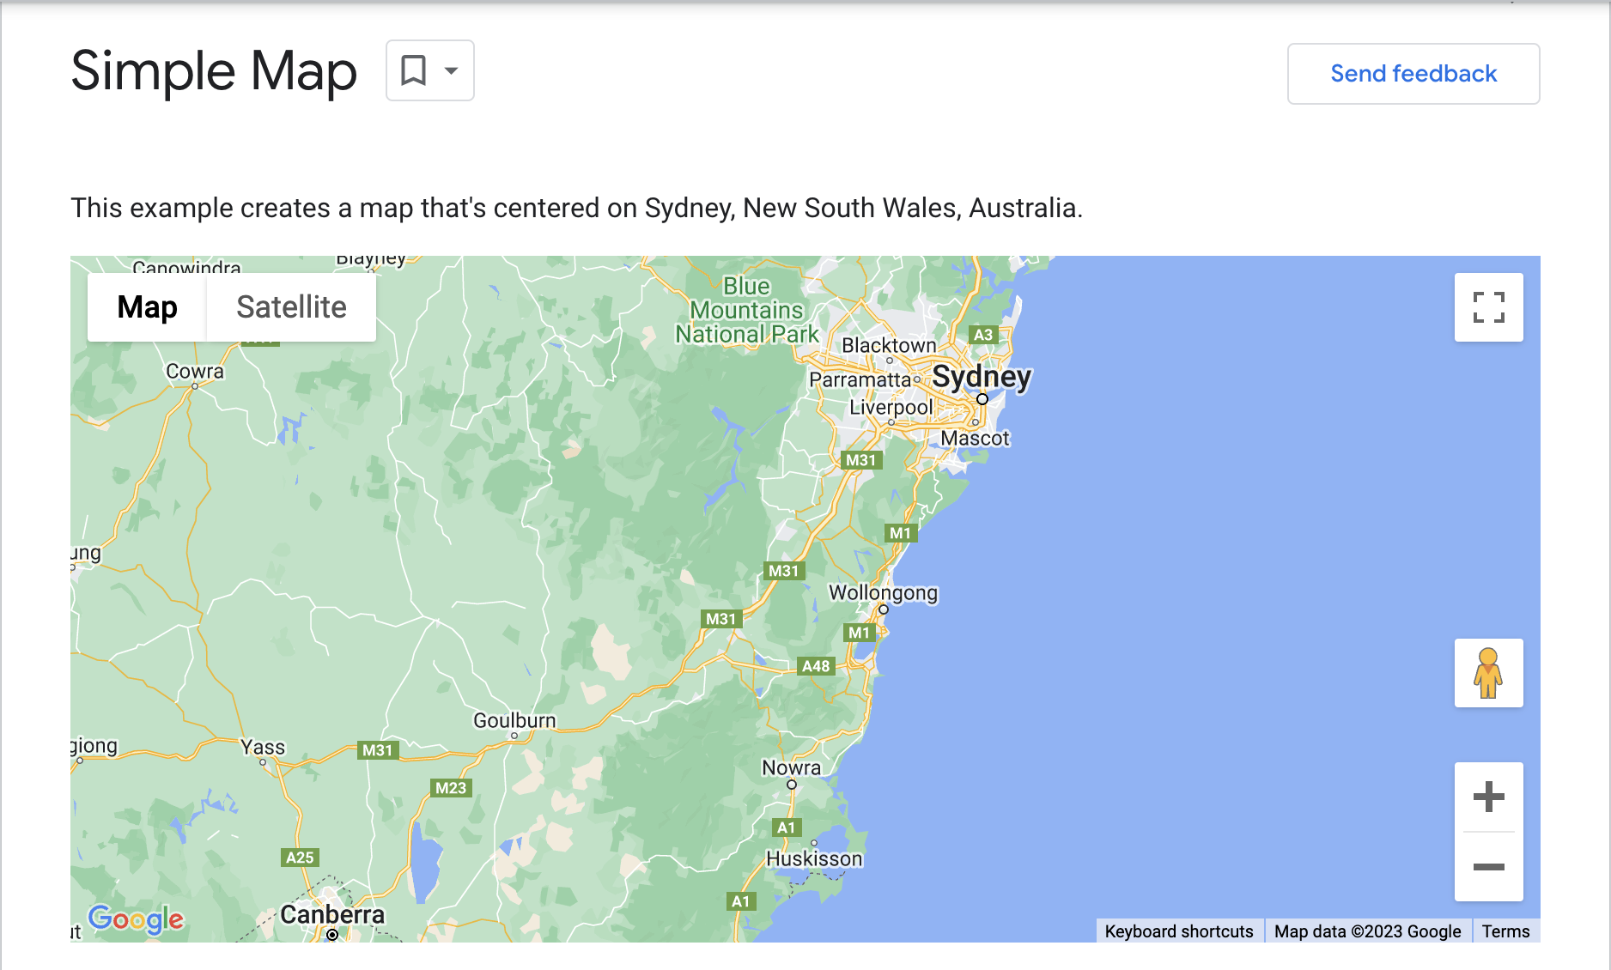Select the Map view type
The image size is (1611, 970).
[147, 307]
